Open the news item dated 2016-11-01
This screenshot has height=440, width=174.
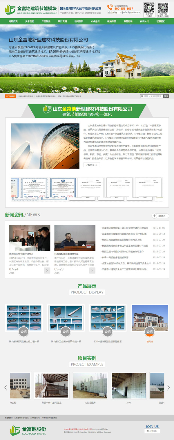coord(133,228)
